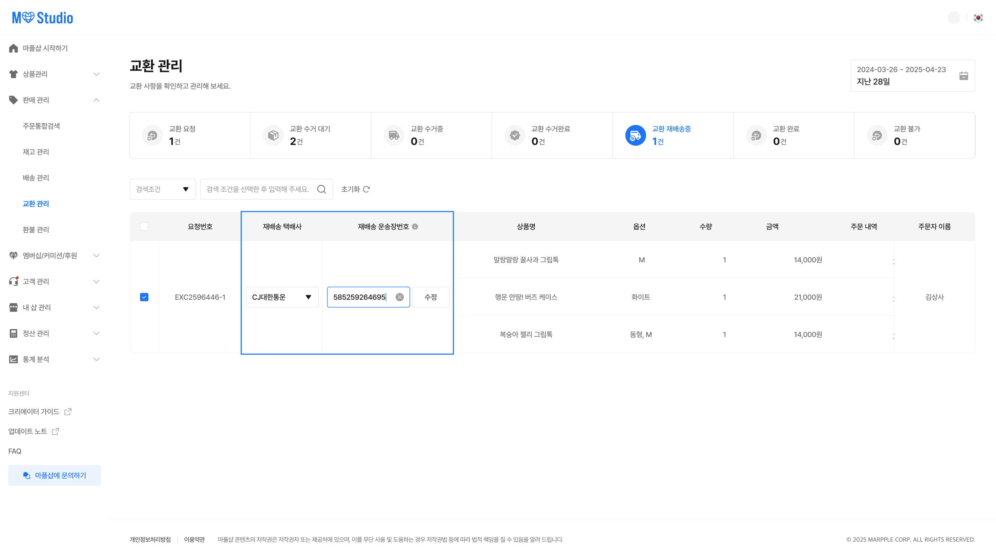Open 환불 관리 in sidebar
This screenshot has width=996, height=560.
pyautogui.click(x=36, y=230)
